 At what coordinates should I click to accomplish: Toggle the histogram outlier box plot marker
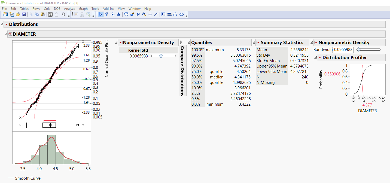[x=77, y=124]
